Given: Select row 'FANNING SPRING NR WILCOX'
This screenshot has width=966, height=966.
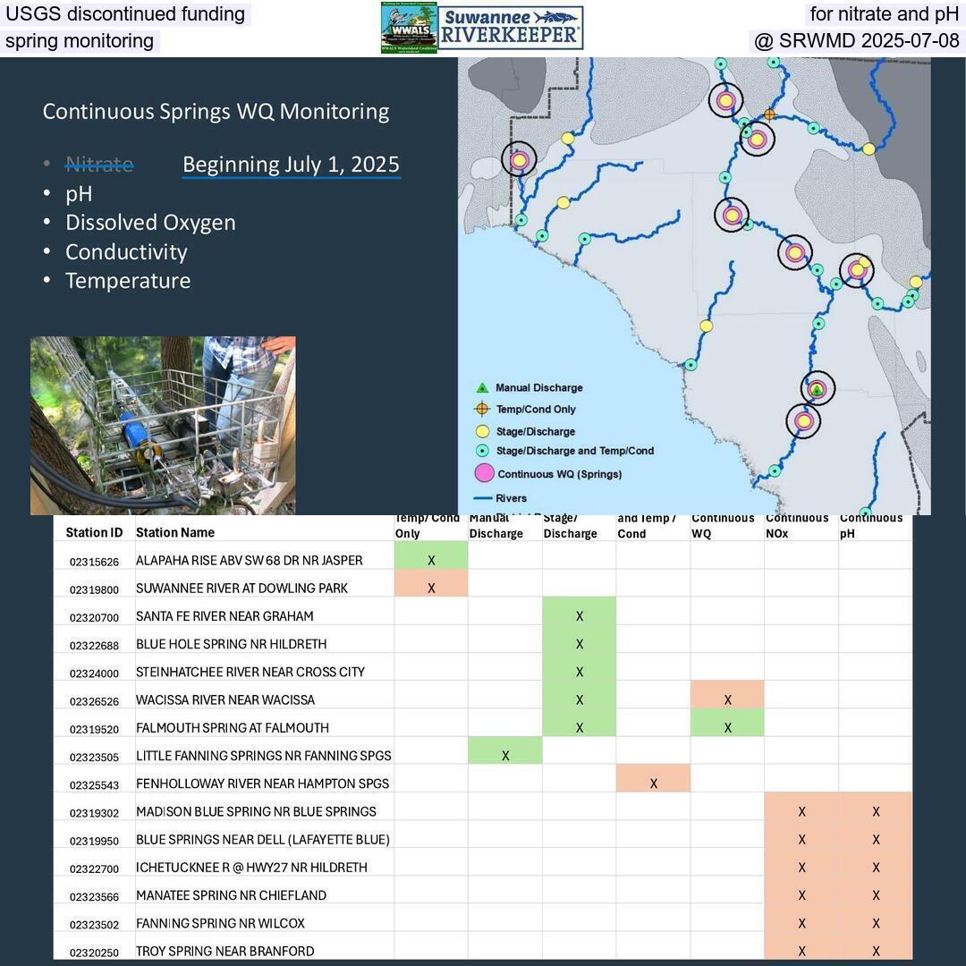Looking at the screenshot, I should (x=482, y=918).
